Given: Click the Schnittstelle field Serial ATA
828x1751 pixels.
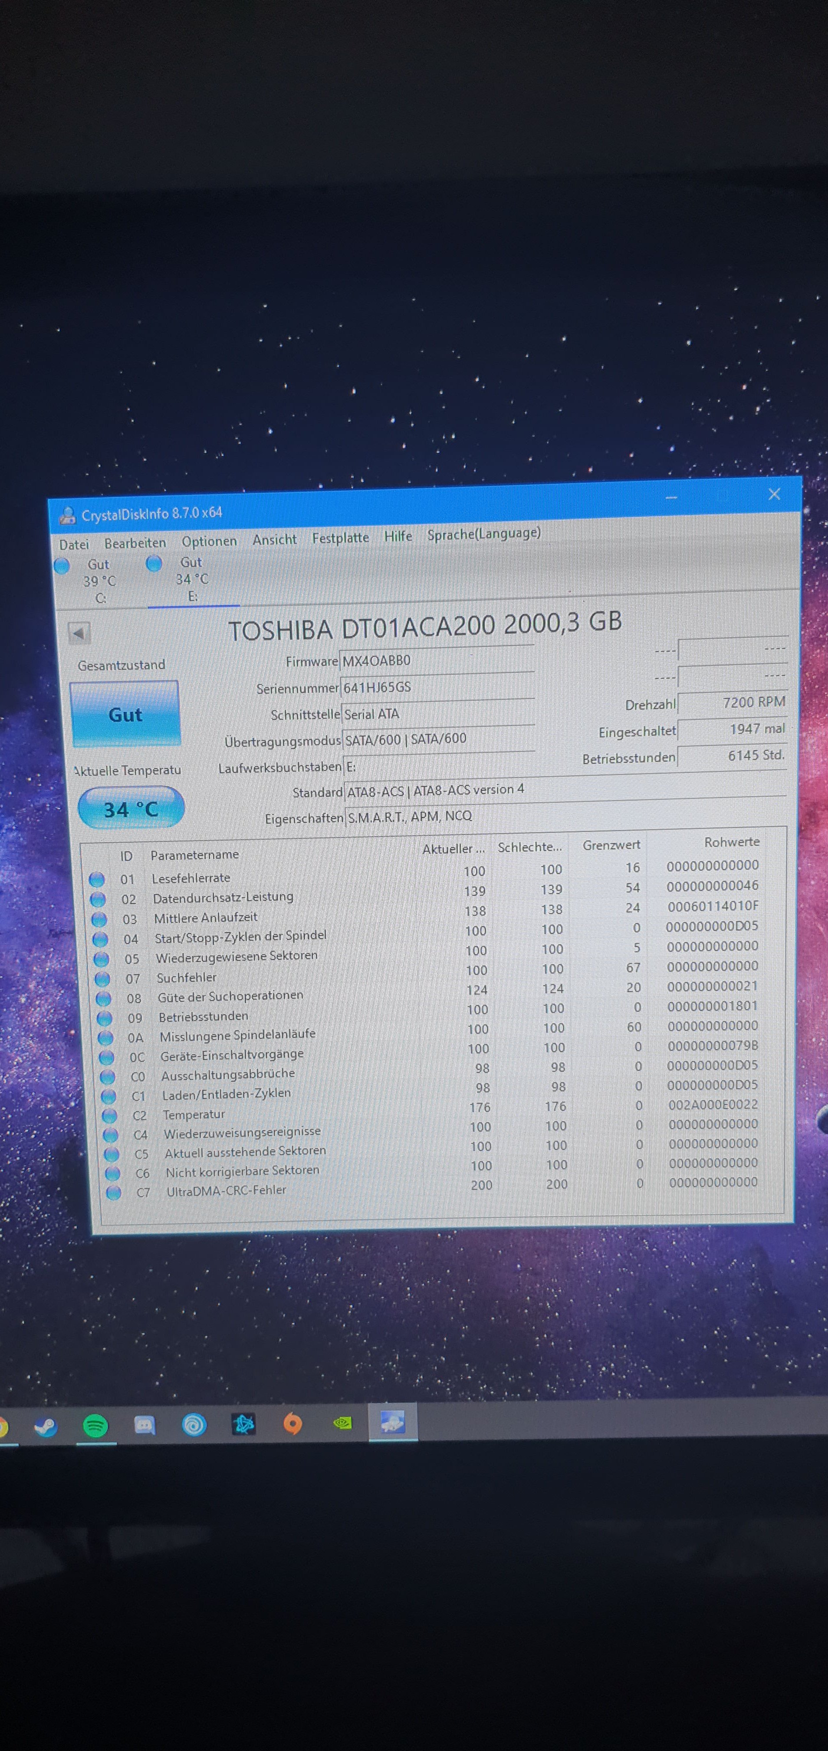Looking at the screenshot, I should (438, 712).
